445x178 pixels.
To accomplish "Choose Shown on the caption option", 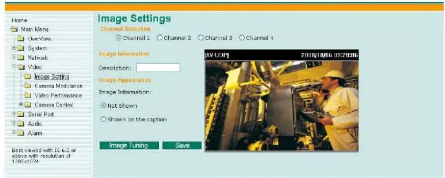I will coord(103,120).
